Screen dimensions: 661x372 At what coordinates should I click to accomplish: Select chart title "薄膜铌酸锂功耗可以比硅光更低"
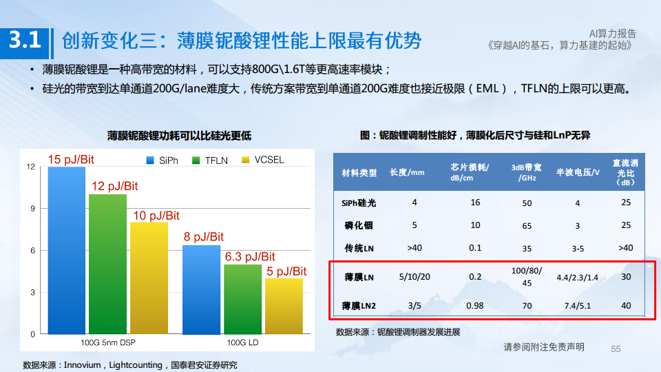click(179, 136)
